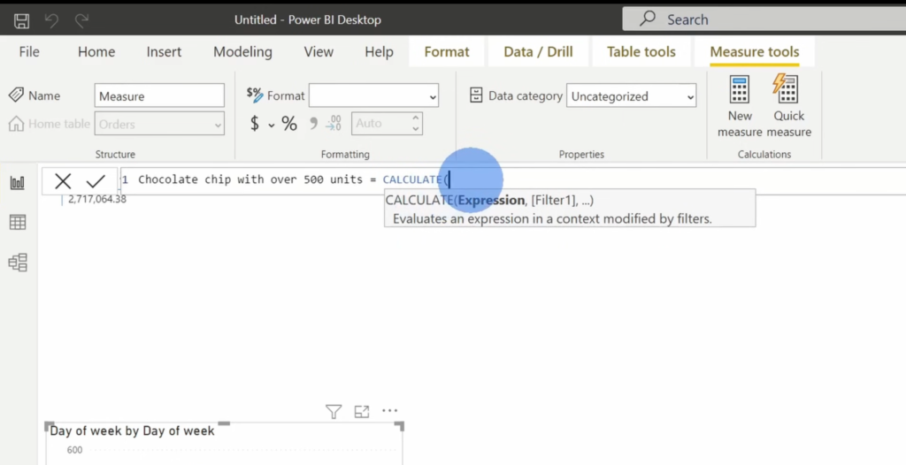Open the Format dropdown

pyautogui.click(x=374, y=95)
